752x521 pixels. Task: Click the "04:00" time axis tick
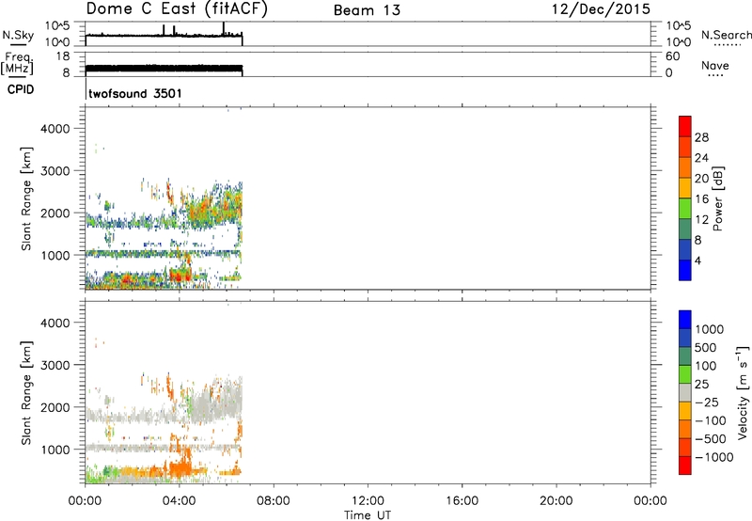pos(179,501)
